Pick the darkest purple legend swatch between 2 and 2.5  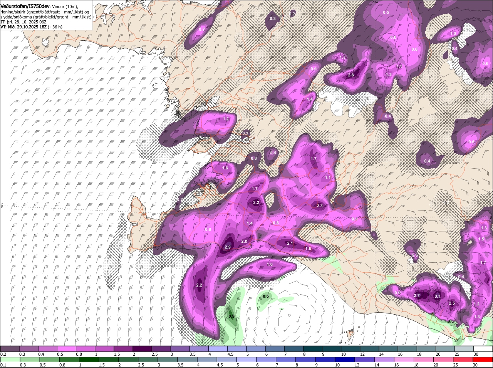[x=143, y=349]
